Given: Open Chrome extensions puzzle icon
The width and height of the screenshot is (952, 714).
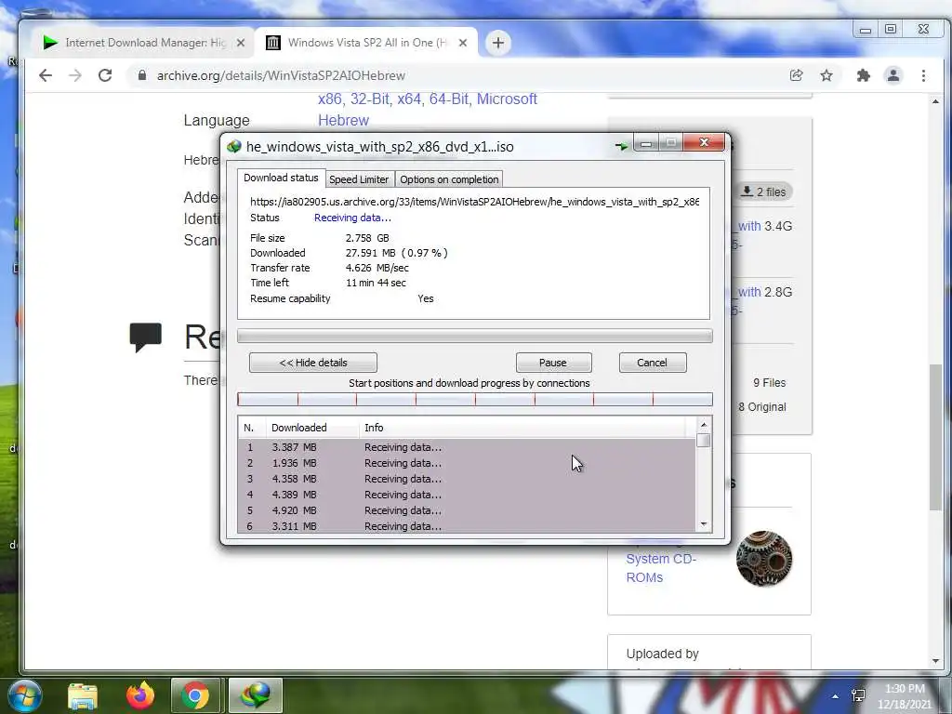Looking at the screenshot, I should click(863, 75).
